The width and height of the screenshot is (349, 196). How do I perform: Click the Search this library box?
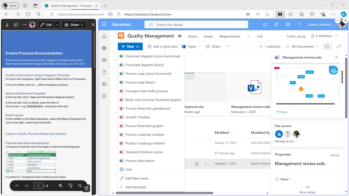pyautogui.click(x=196, y=24)
